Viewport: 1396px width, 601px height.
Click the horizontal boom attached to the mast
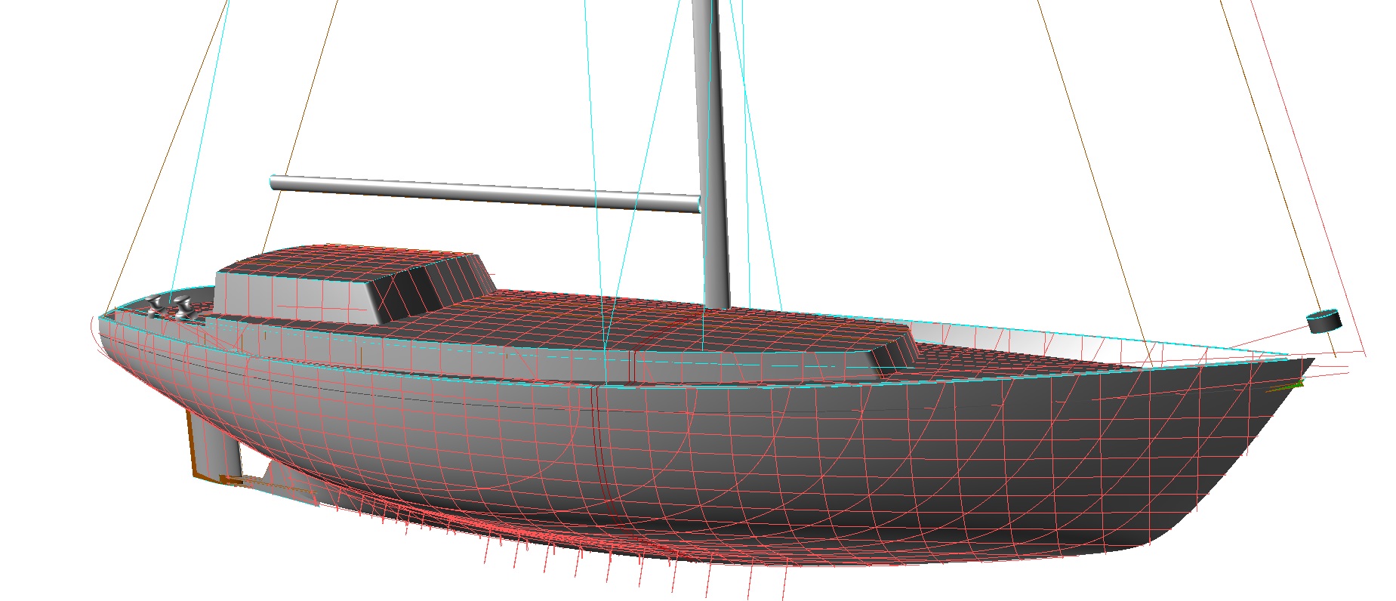tap(485, 193)
